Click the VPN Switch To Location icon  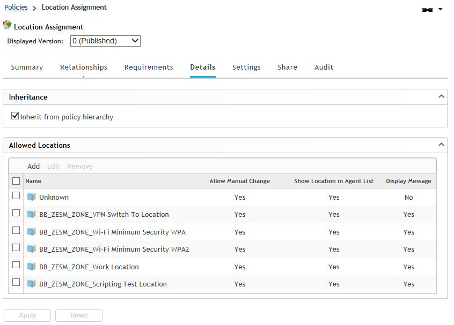click(x=32, y=214)
